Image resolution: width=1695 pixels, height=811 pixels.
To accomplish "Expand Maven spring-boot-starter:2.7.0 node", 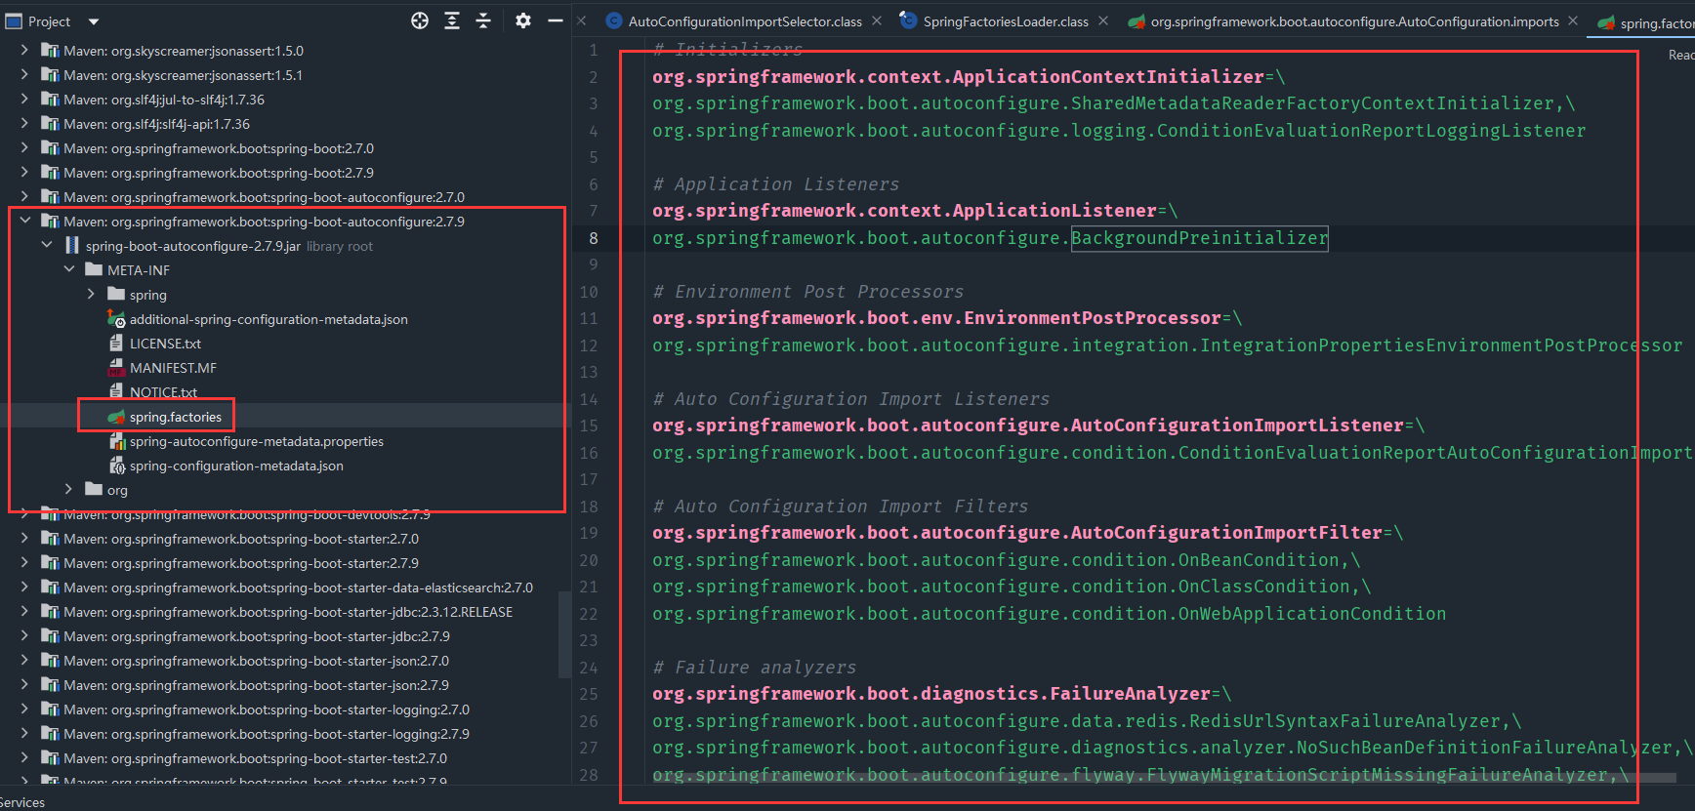I will (x=24, y=538).
